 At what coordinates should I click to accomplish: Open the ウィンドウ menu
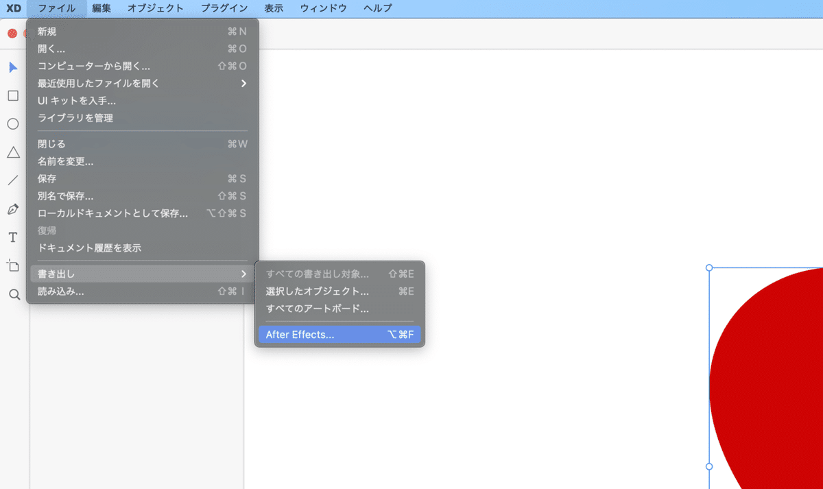pyautogui.click(x=324, y=8)
